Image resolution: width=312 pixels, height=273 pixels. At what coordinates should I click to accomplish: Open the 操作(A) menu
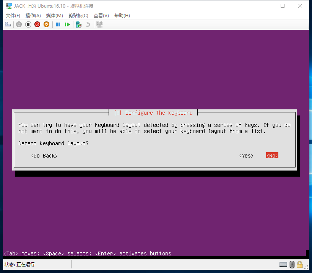(x=33, y=16)
